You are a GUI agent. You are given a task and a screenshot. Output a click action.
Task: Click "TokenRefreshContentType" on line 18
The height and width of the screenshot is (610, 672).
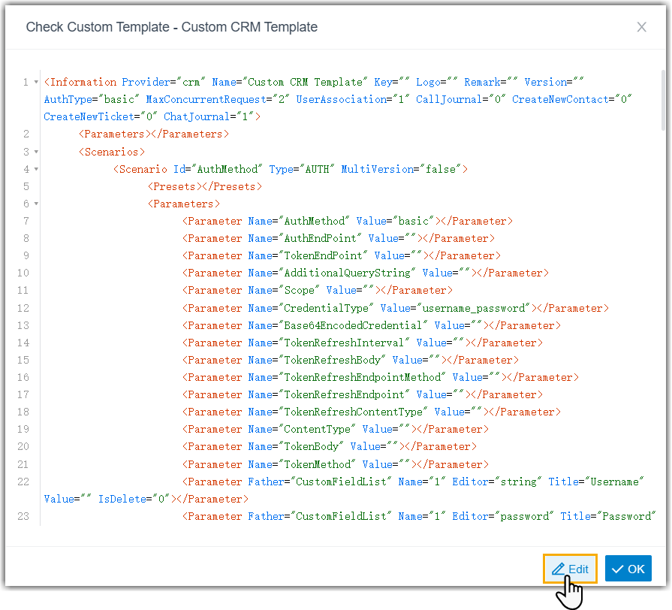tap(353, 412)
